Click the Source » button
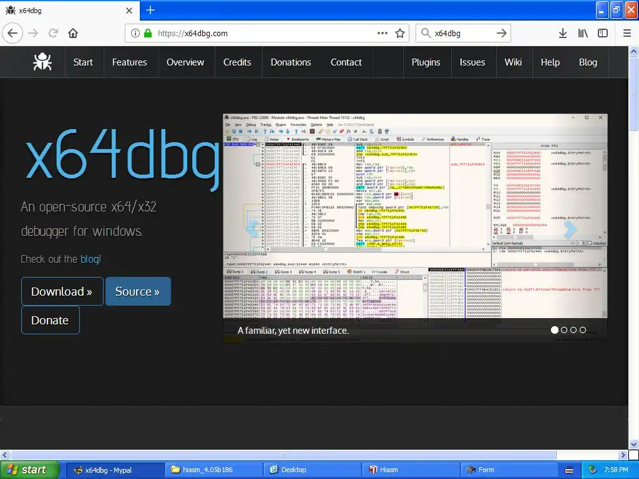Viewport: 639px width, 479px height. click(x=138, y=291)
